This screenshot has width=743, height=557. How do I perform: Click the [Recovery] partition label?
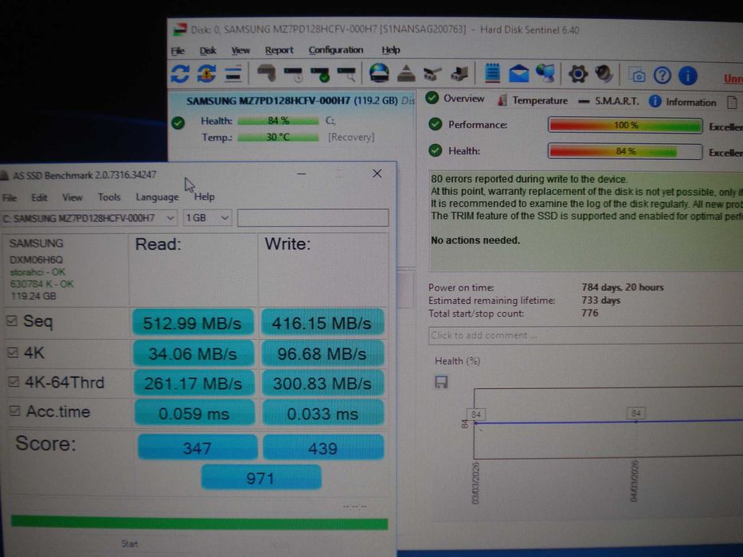point(351,137)
